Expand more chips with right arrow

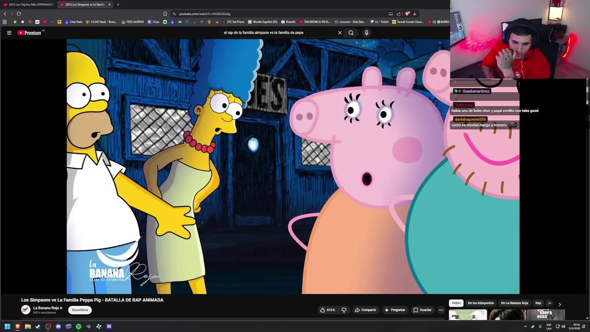[560, 304]
